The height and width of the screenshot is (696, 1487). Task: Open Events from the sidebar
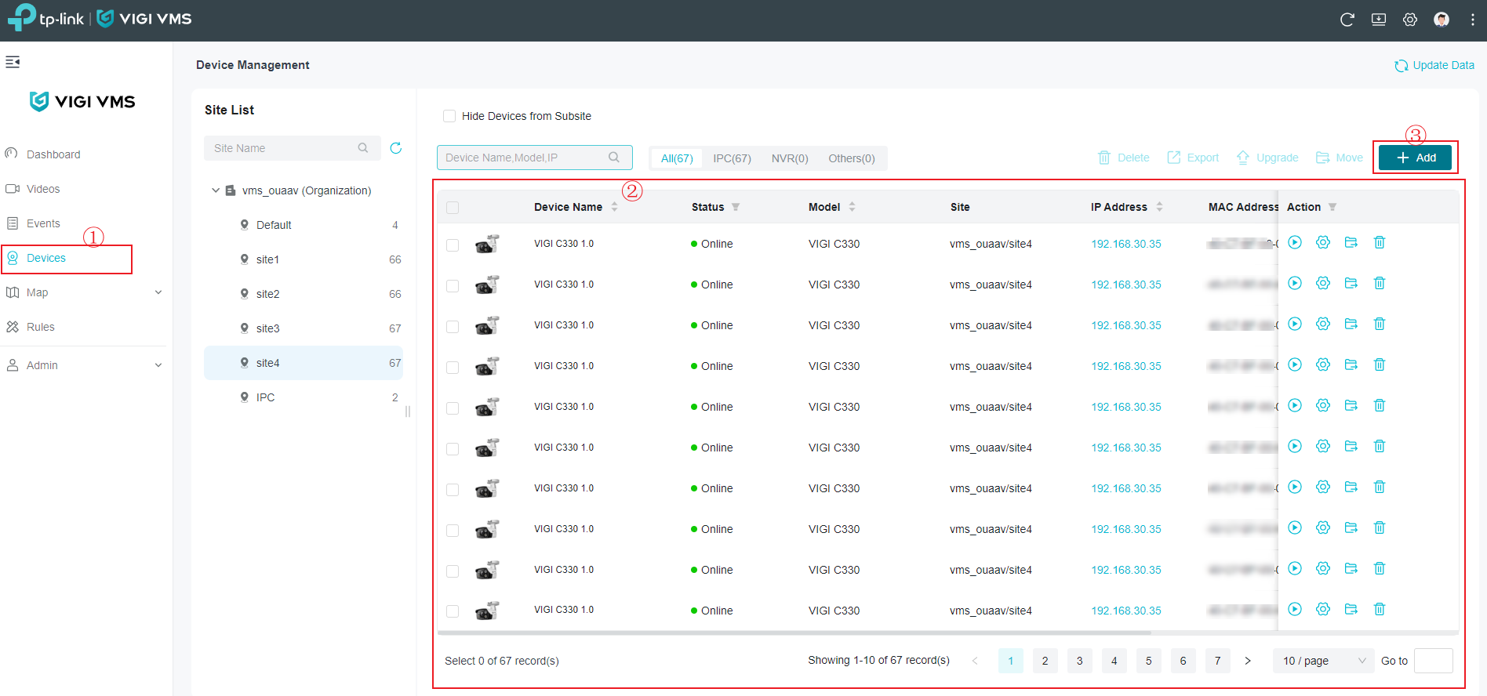[x=43, y=223]
